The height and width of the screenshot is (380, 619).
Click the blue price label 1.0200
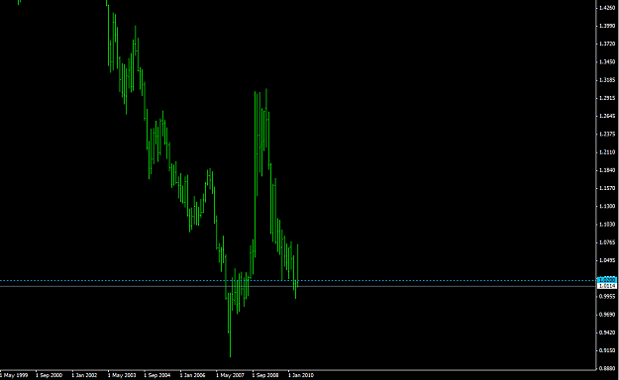coord(607,280)
